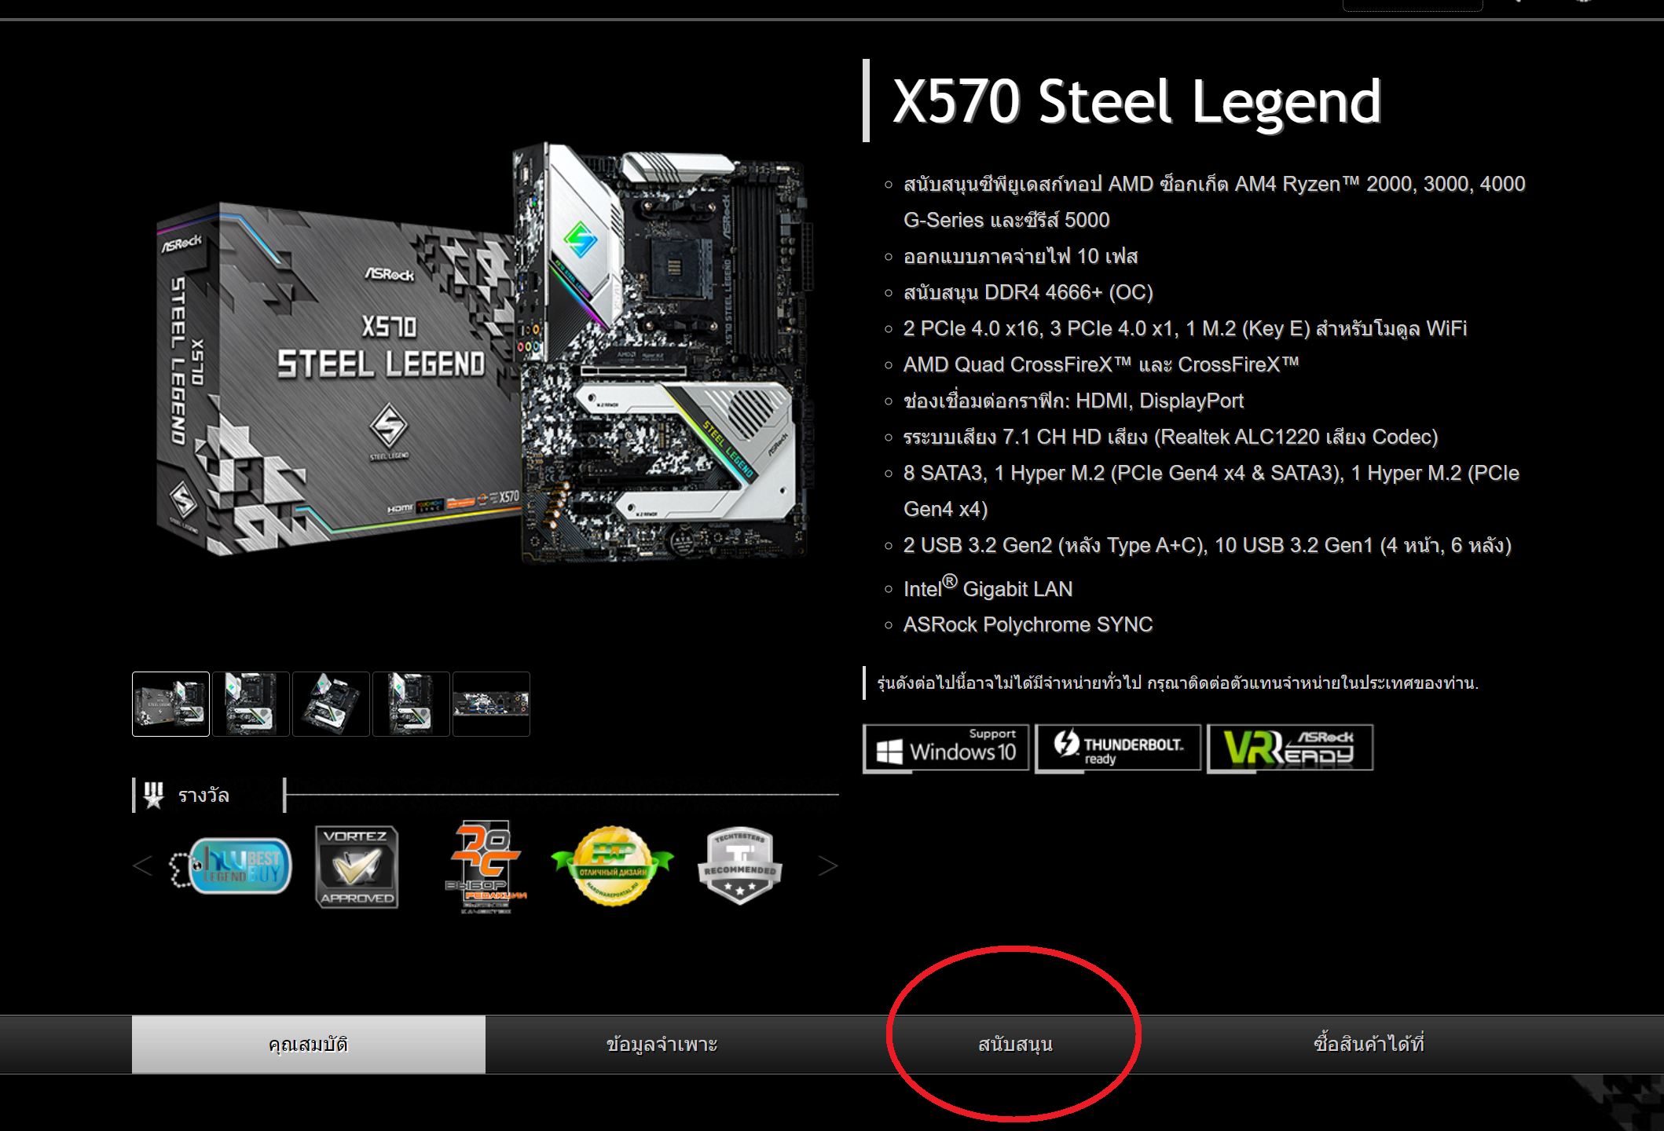Open the สนับสนุน (Support) tab
This screenshot has height=1131, width=1664.
pos(1015,1044)
